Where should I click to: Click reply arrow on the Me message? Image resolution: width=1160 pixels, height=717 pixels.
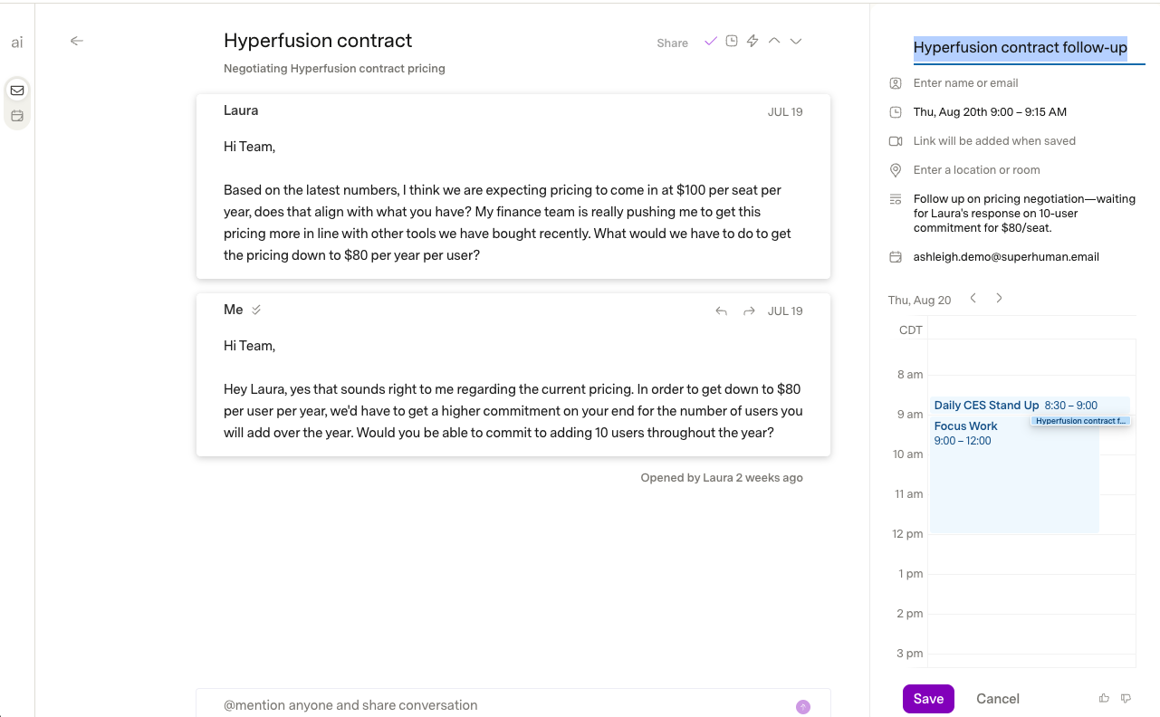pyautogui.click(x=722, y=311)
